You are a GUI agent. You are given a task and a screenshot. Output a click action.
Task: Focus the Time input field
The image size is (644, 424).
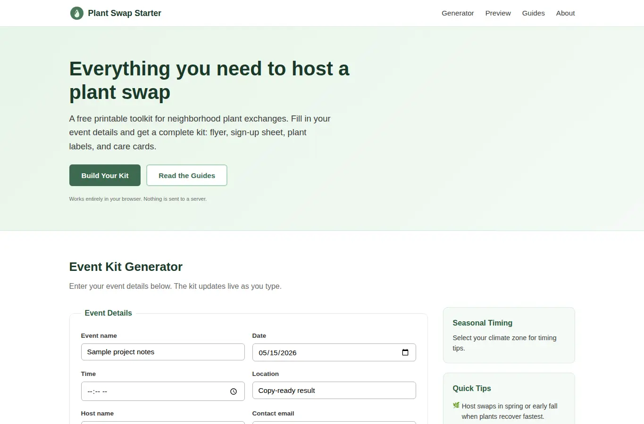163,391
